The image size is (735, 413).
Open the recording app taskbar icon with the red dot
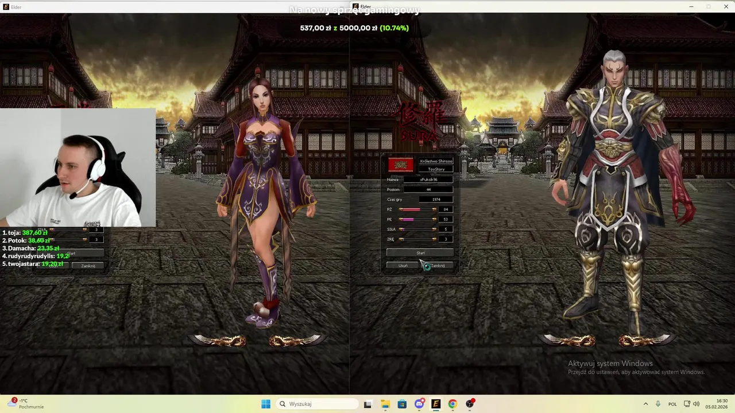coord(470,404)
